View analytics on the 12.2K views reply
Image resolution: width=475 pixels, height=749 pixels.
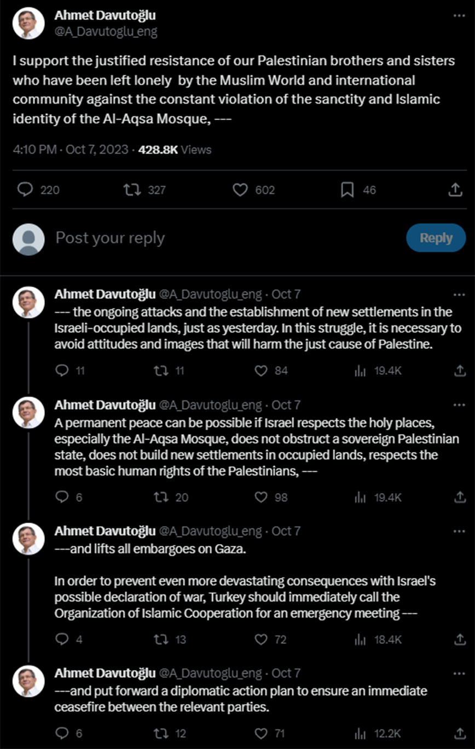[x=360, y=733]
